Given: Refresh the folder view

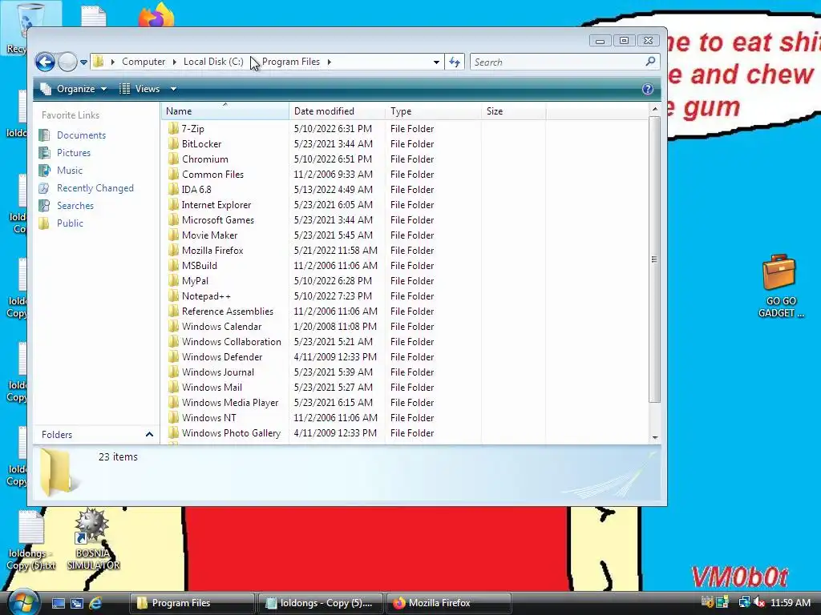Looking at the screenshot, I should pos(455,62).
